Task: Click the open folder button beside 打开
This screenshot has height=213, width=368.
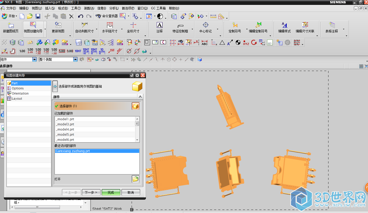Action: [136, 179]
